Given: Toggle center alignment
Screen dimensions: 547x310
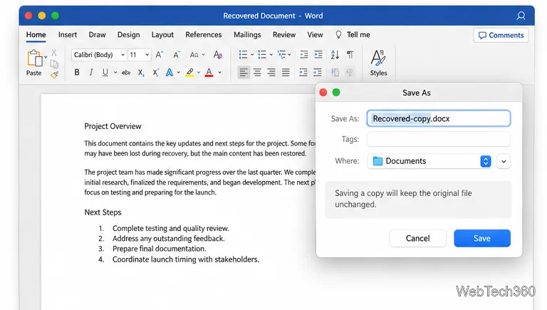Looking at the screenshot, I should click(x=257, y=73).
